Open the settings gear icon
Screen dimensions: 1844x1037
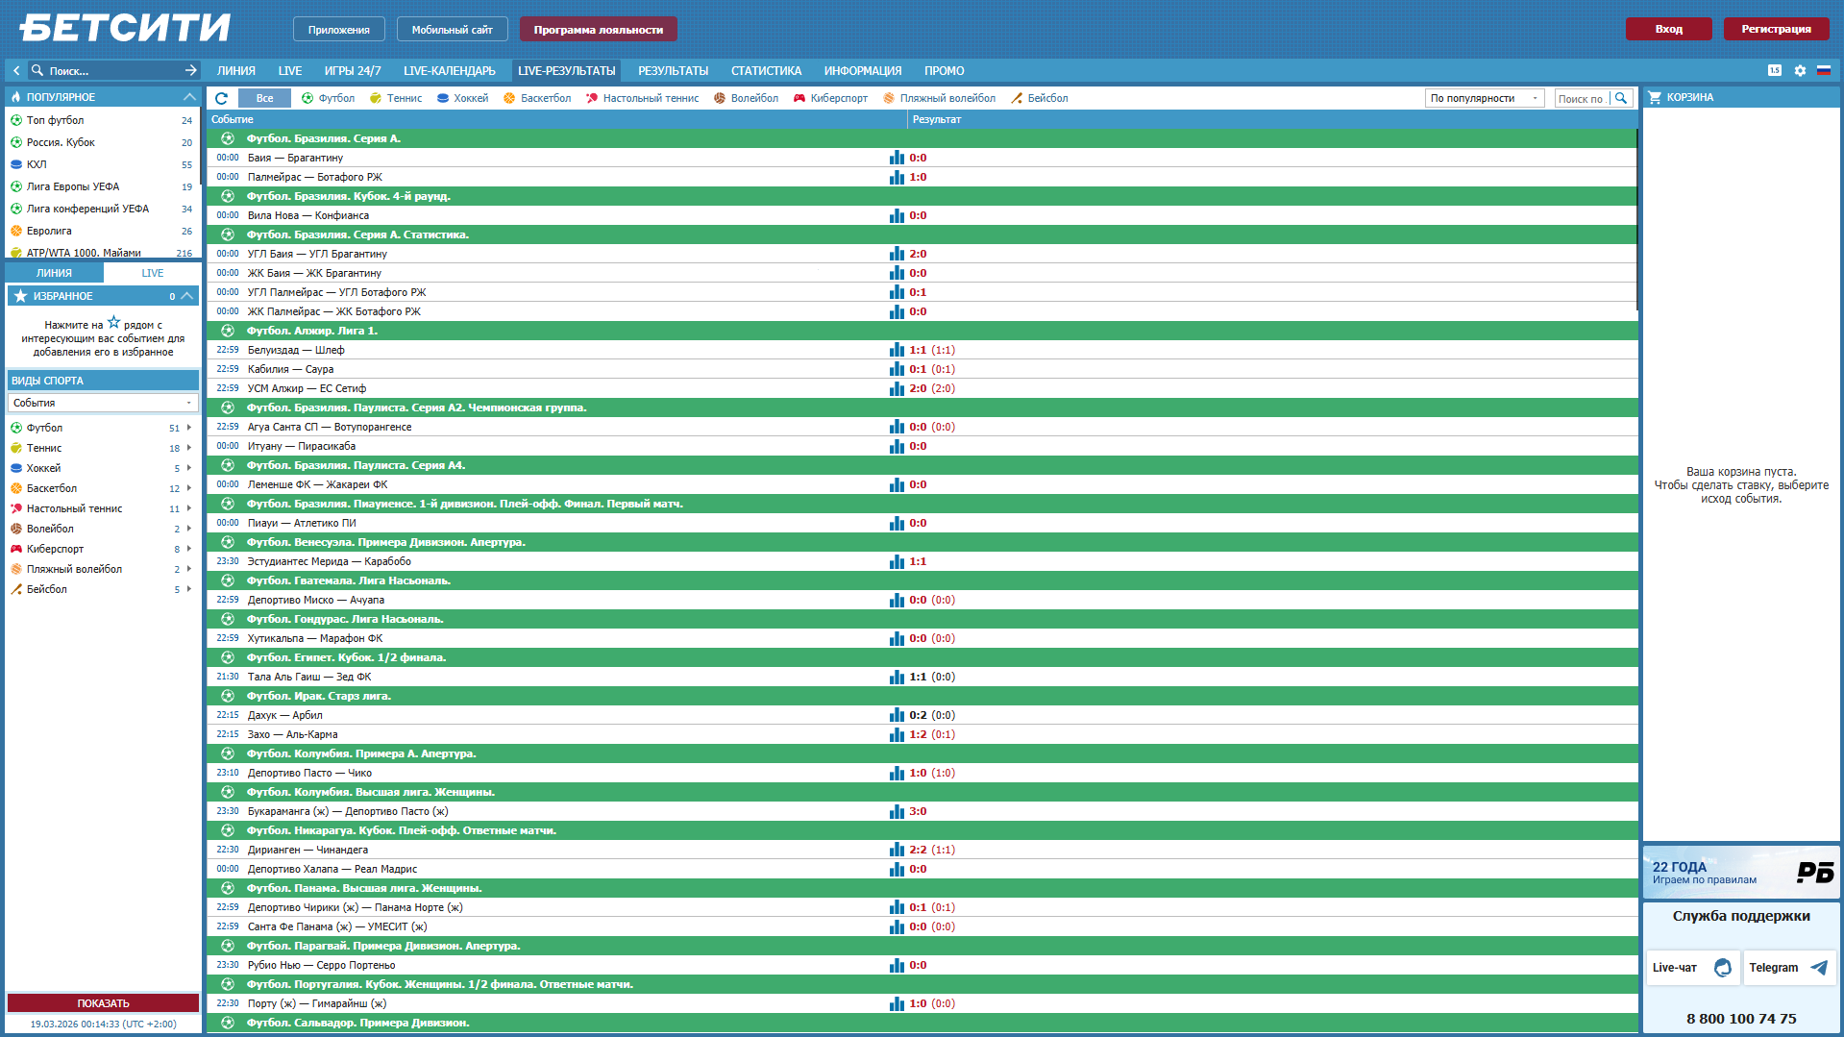point(1800,70)
